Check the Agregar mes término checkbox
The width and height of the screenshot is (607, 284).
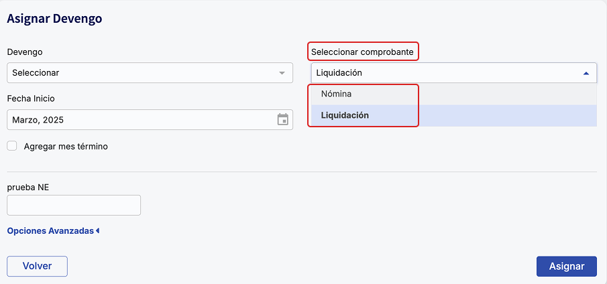pos(12,146)
